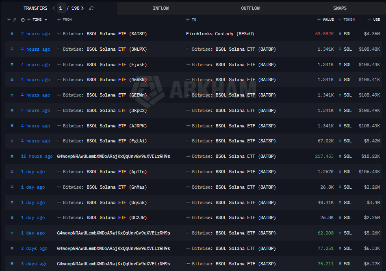Go to next transfers page arrow
The image size is (386, 271).
coord(82,8)
